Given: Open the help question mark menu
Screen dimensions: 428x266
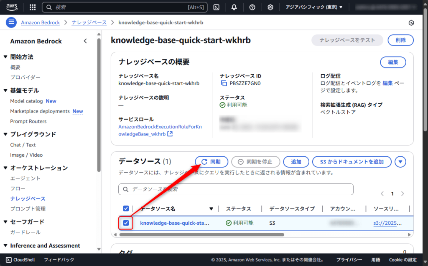Looking at the screenshot, I should (252, 7).
